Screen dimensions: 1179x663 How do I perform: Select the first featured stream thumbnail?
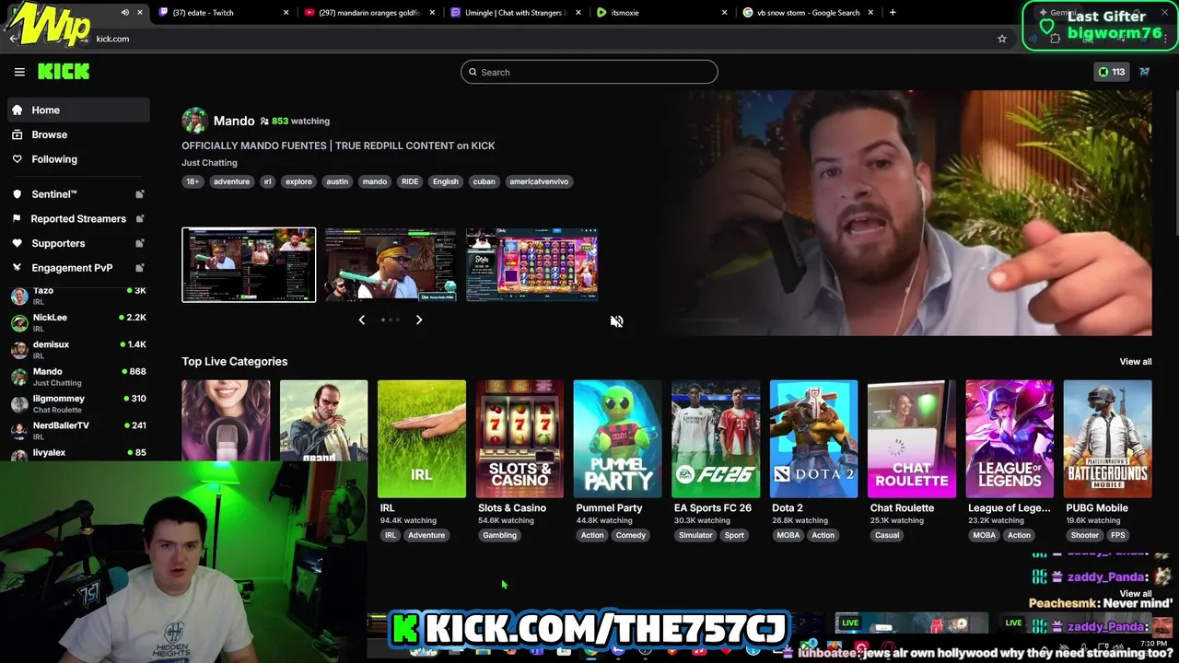click(249, 265)
